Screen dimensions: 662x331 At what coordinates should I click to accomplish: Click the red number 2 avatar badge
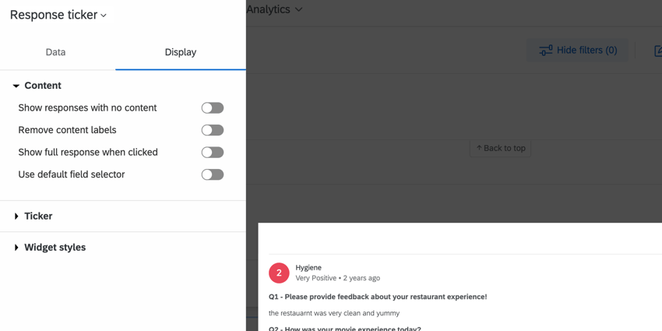pyautogui.click(x=279, y=273)
